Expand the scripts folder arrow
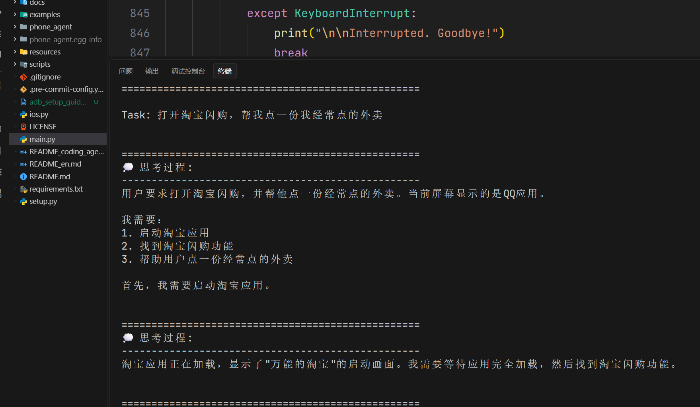 [x=15, y=64]
